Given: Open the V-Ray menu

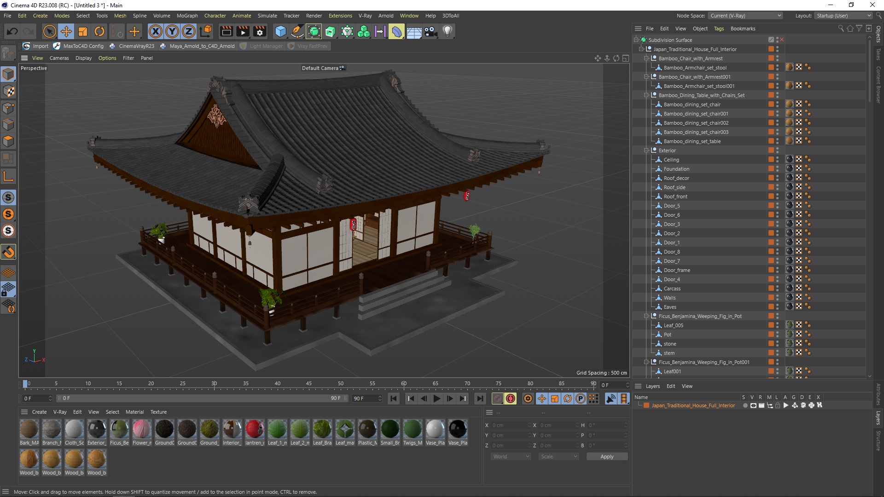Looking at the screenshot, I should (x=365, y=16).
